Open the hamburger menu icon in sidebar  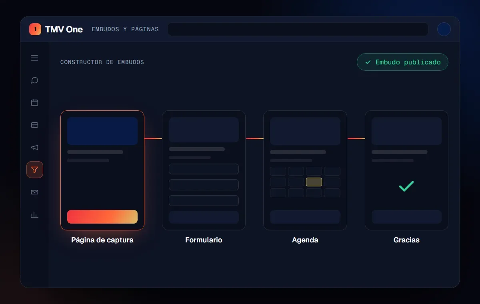(35, 58)
